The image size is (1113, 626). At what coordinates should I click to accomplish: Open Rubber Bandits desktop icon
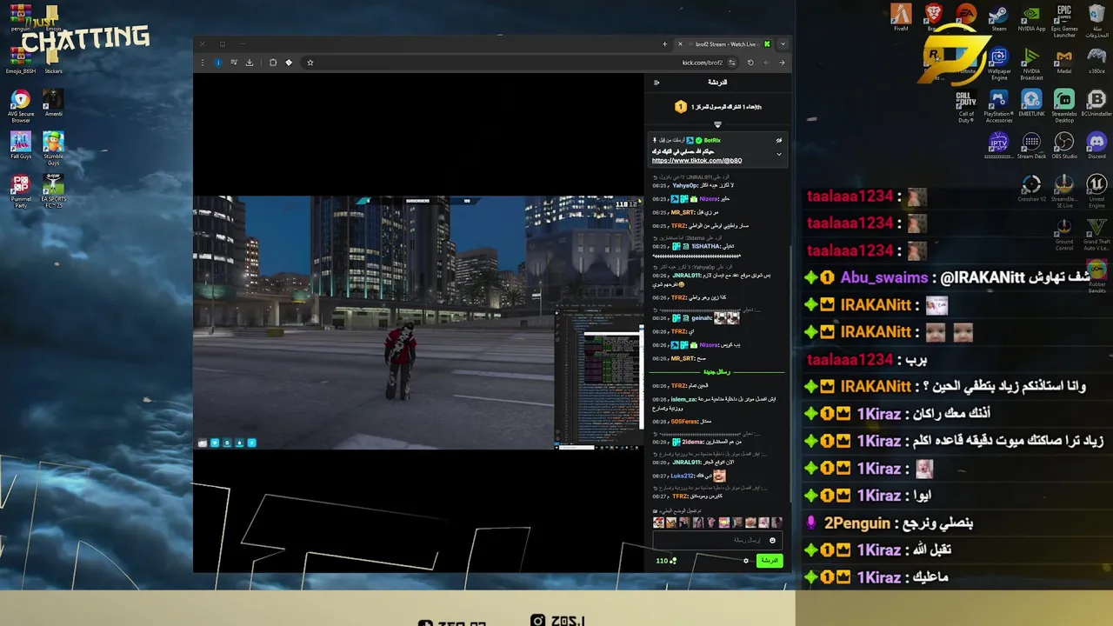coord(1096,276)
